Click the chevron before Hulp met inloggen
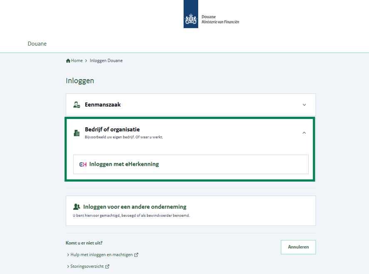Screen dimensions: 369x274 click(x=68, y=255)
